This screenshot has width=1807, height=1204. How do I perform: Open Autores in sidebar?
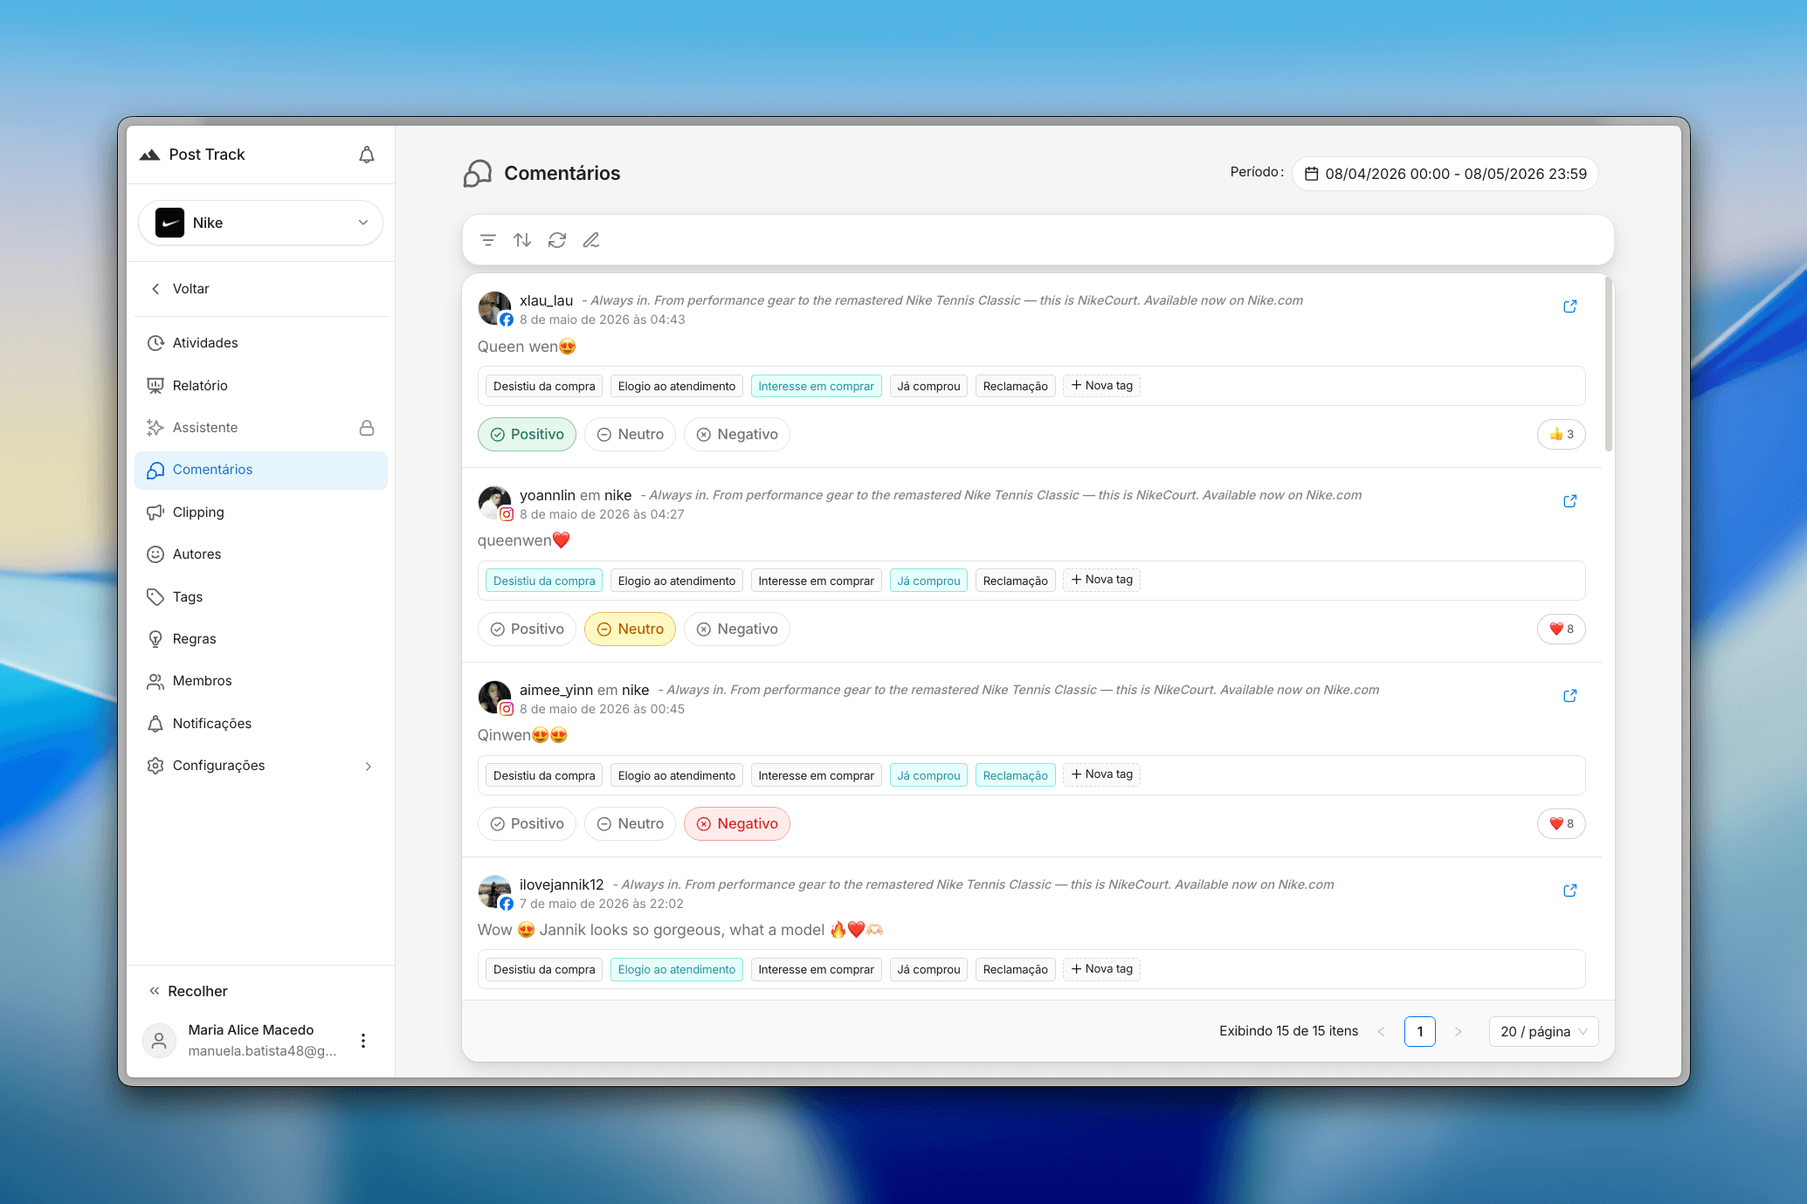tap(261, 554)
